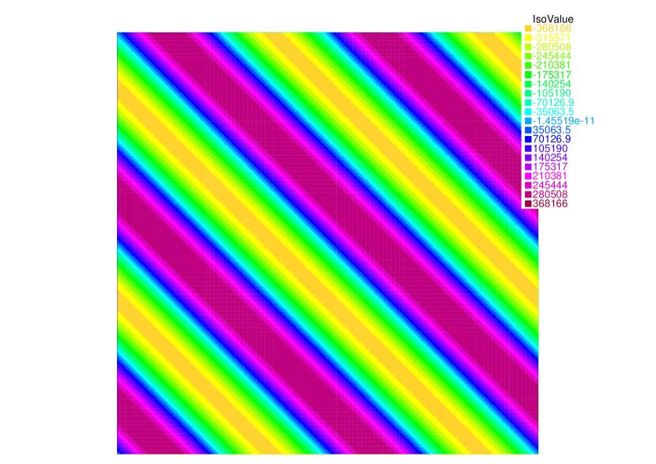Image resolution: width=656 pixels, height=464 pixels.
Task: Click the magenta swatch beside positive 210381
Action: click(x=528, y=176)
